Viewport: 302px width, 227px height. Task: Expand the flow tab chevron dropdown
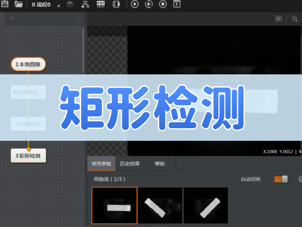80,19
